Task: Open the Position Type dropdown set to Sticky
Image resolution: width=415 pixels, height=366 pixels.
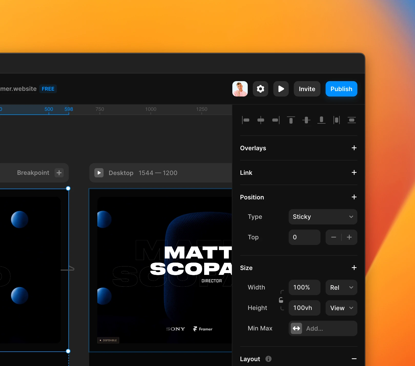Action: pyautogui.click(x=323, y=217)
